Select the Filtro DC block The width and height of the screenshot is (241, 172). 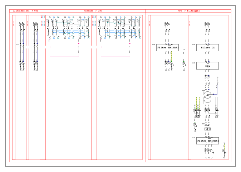pos(207,48)
